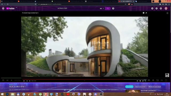
Task: Select the cyan-highlighted chip beside Похожий контент
Action: coord(129,87)
